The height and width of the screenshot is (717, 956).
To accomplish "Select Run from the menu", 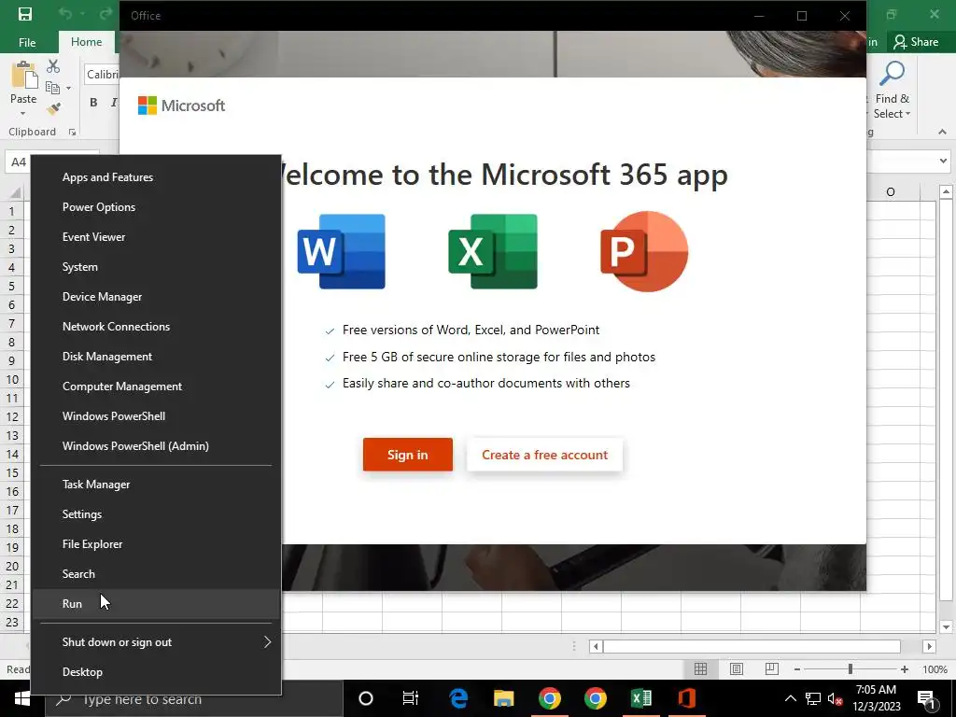I will pyautogui.click(x=156, y=604).
